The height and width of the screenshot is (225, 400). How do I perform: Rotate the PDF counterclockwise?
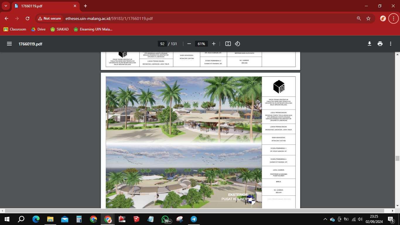click(237, 44)
